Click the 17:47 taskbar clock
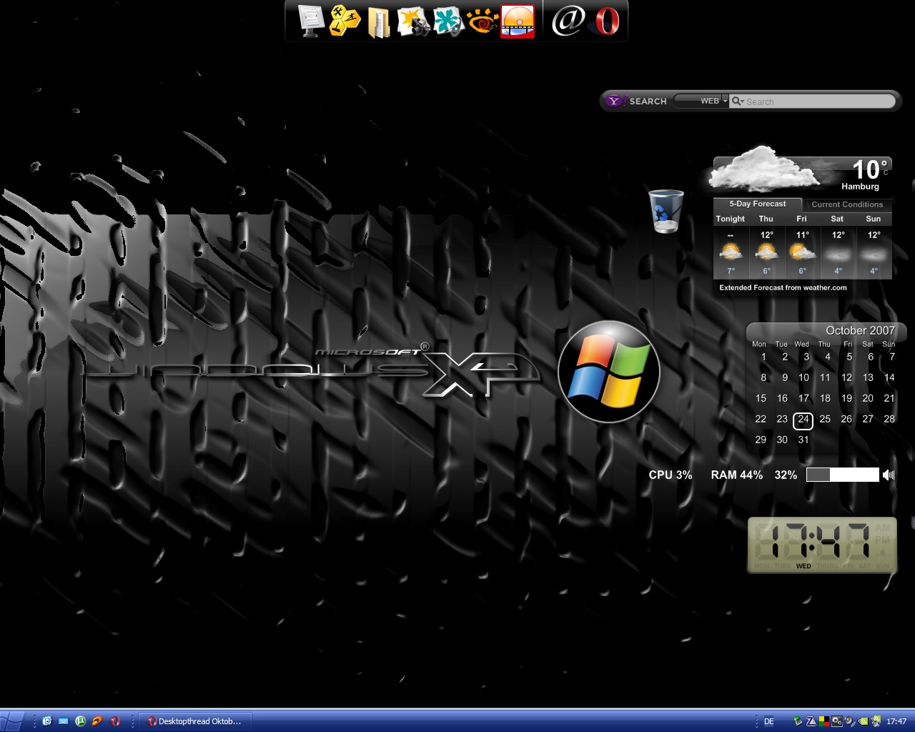Screen dimensions: 915x732 point(896,721)
